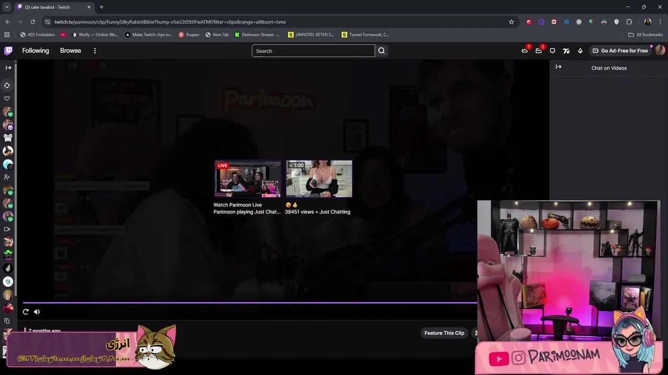Open Chrome profile avatar

click(x=648, y=22)
